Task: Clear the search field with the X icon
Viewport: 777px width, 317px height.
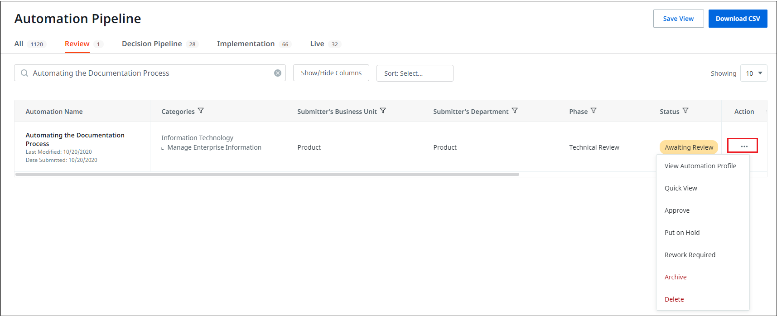Action: pos(278,73)
